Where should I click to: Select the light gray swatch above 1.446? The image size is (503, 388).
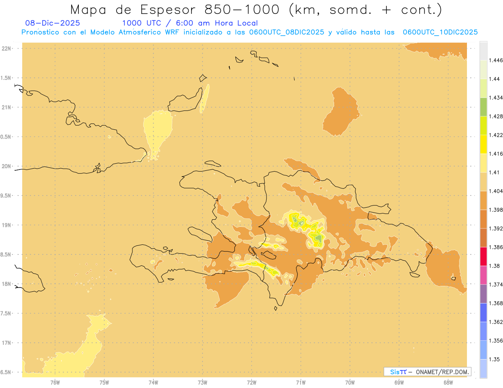483,51
